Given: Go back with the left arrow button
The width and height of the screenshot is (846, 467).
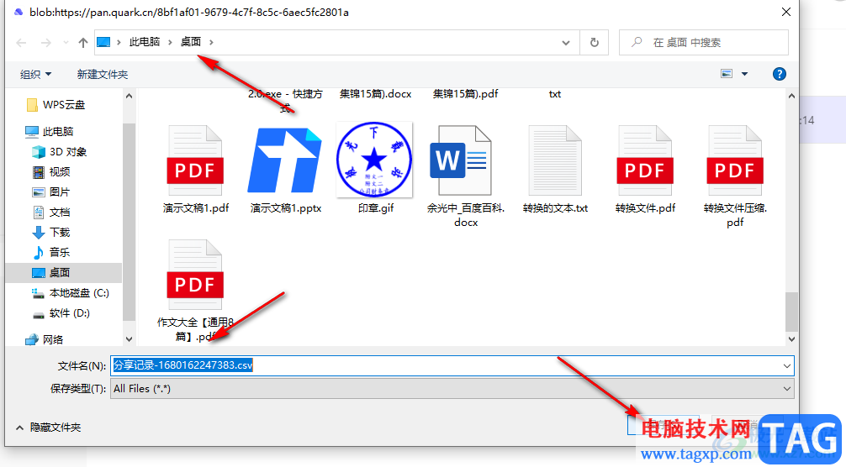Looking at the screenshot, I should tap(21, 43).
